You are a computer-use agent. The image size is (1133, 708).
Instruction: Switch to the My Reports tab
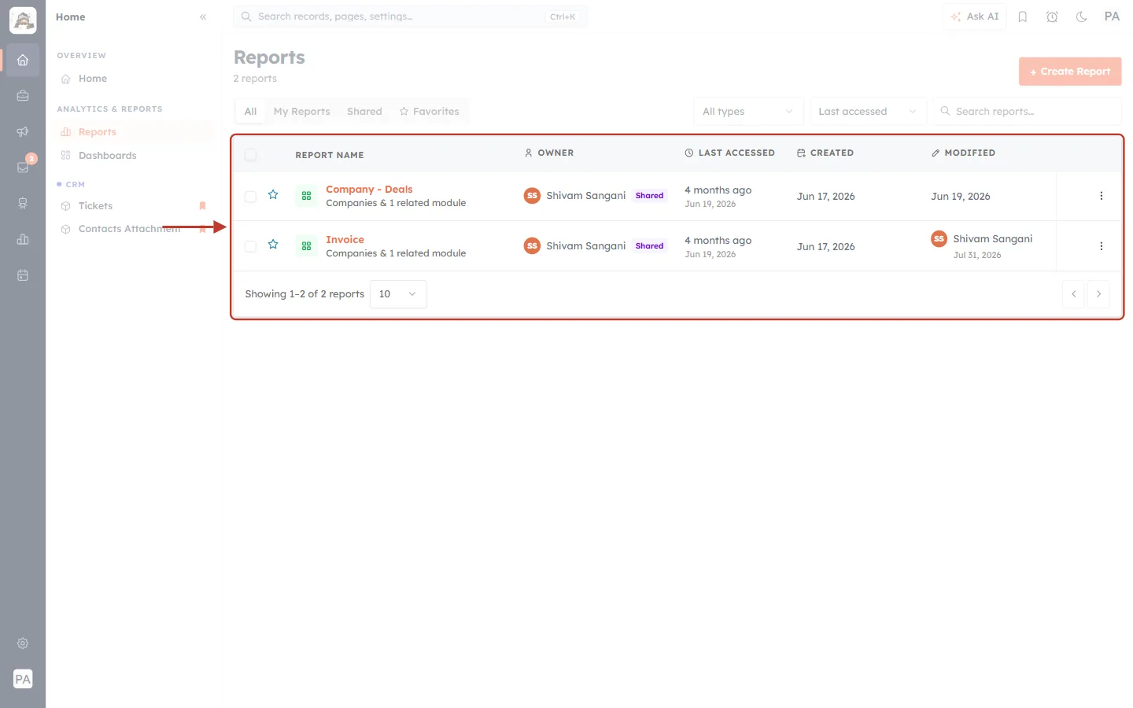point(302,112)
